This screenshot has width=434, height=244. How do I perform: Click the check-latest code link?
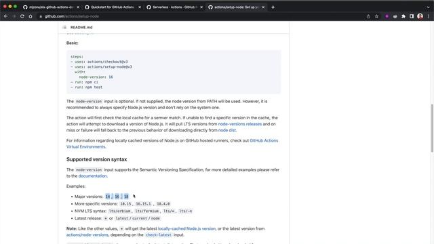point(158,235)
